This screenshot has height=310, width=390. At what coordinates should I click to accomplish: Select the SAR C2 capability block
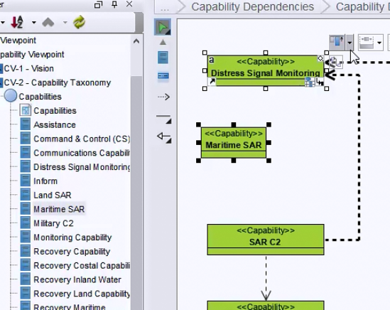click(x=266, y=240)
